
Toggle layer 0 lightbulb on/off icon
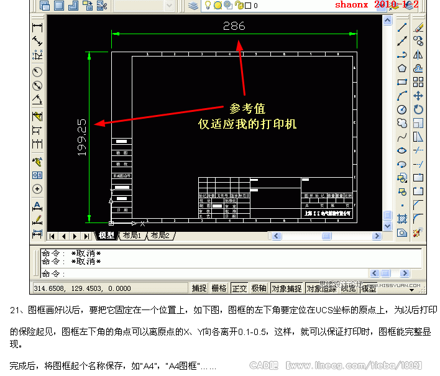click(208, 5)
